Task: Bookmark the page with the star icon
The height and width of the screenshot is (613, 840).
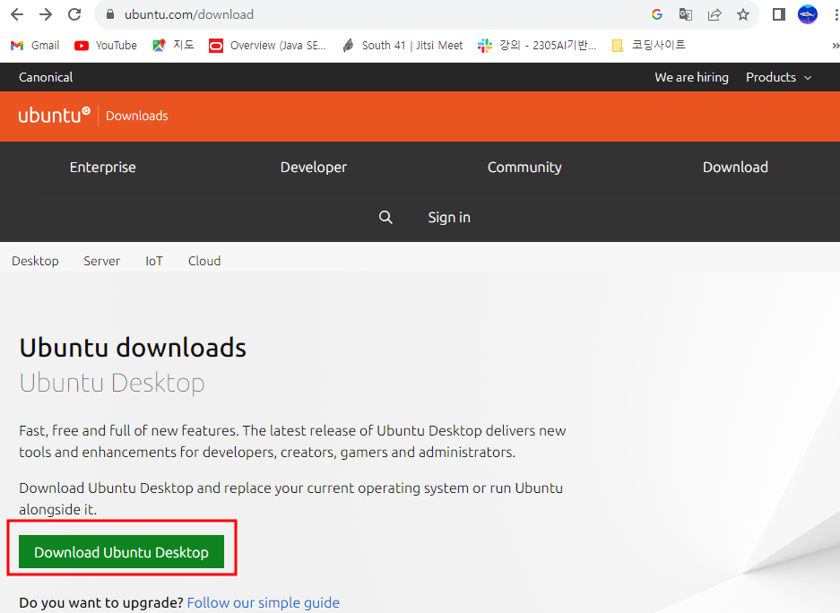Action: (742, 14)
